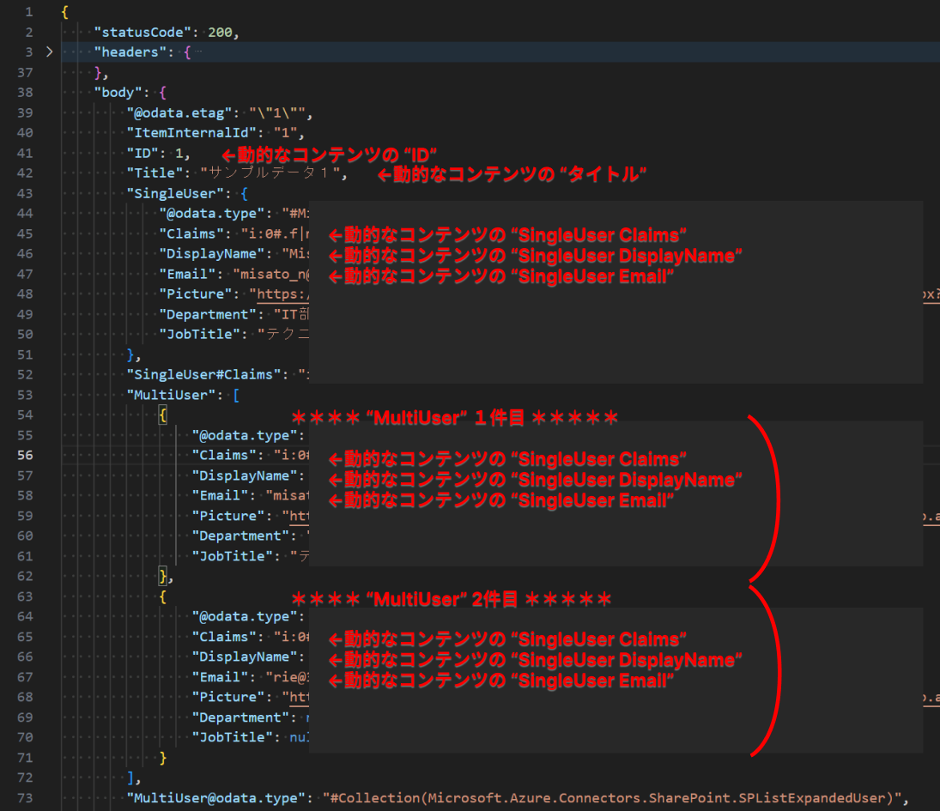Screen dimensions: 940x811
Task: Click the "Department" key on line 49
Action: tap(208, 315)
